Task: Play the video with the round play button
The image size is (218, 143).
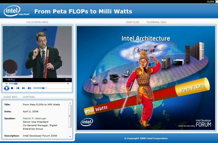Action: pos(6,88)
